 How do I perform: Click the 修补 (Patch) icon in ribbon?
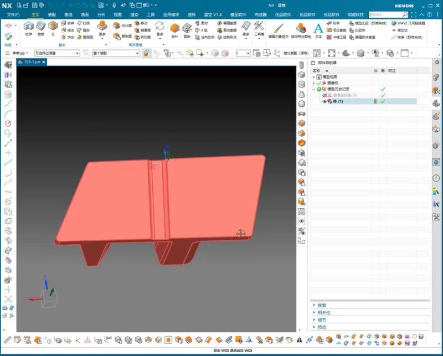click(175, 28)
